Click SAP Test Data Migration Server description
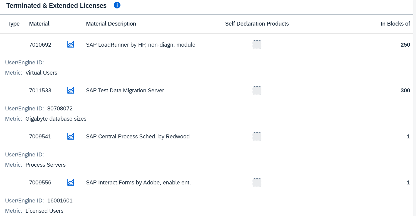The image size is (416, 216). (x=125, y=91)
